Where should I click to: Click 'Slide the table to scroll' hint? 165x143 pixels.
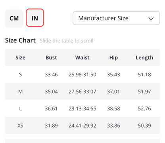click(x=67, y=41)
